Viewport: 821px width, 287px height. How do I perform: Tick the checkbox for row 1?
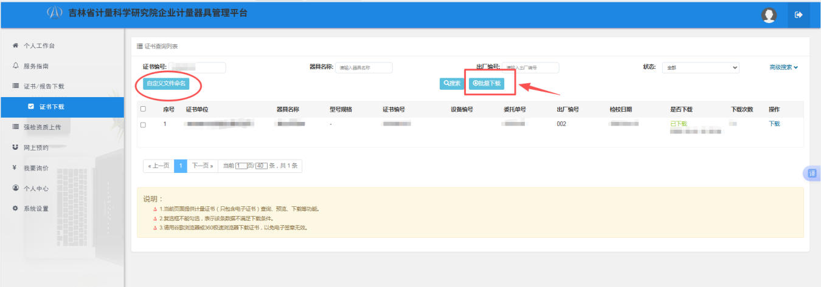(x=143, y=124)
